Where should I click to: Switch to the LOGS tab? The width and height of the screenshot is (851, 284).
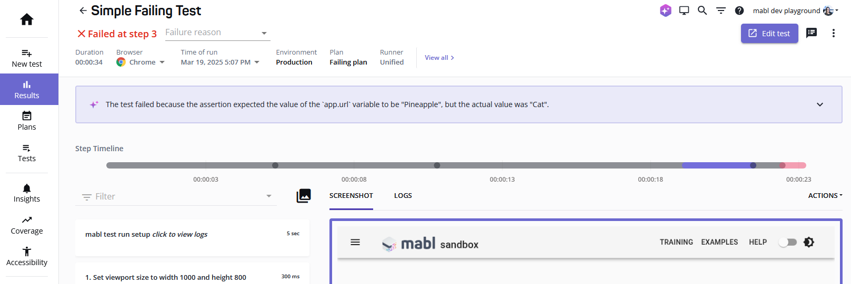click(x=403, y=196)
